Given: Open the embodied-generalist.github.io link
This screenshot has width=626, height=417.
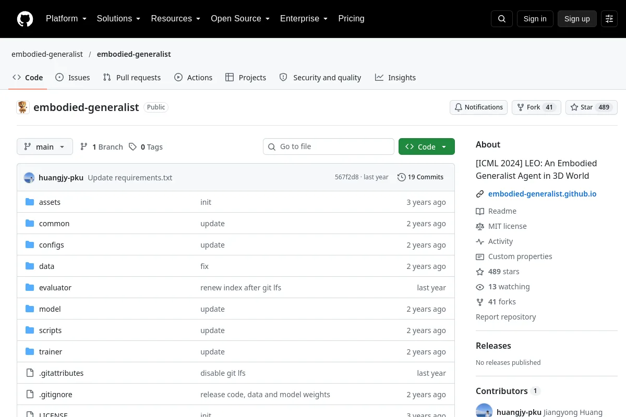Looking at the screenshot, I should [542, 194].
